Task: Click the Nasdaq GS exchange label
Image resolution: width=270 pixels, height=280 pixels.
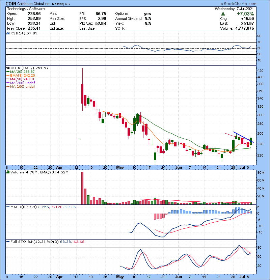Action: coord(61,4)
